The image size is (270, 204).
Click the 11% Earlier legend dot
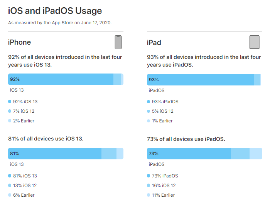(148, 195)
